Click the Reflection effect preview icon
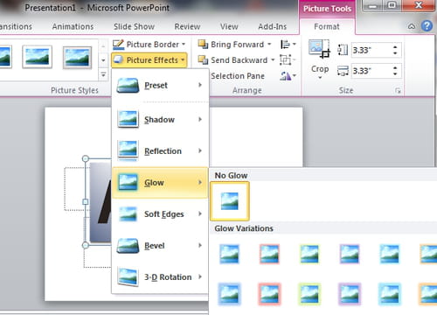Image resolution: width=437 pixels, height=315 pixels. [128, 150]
